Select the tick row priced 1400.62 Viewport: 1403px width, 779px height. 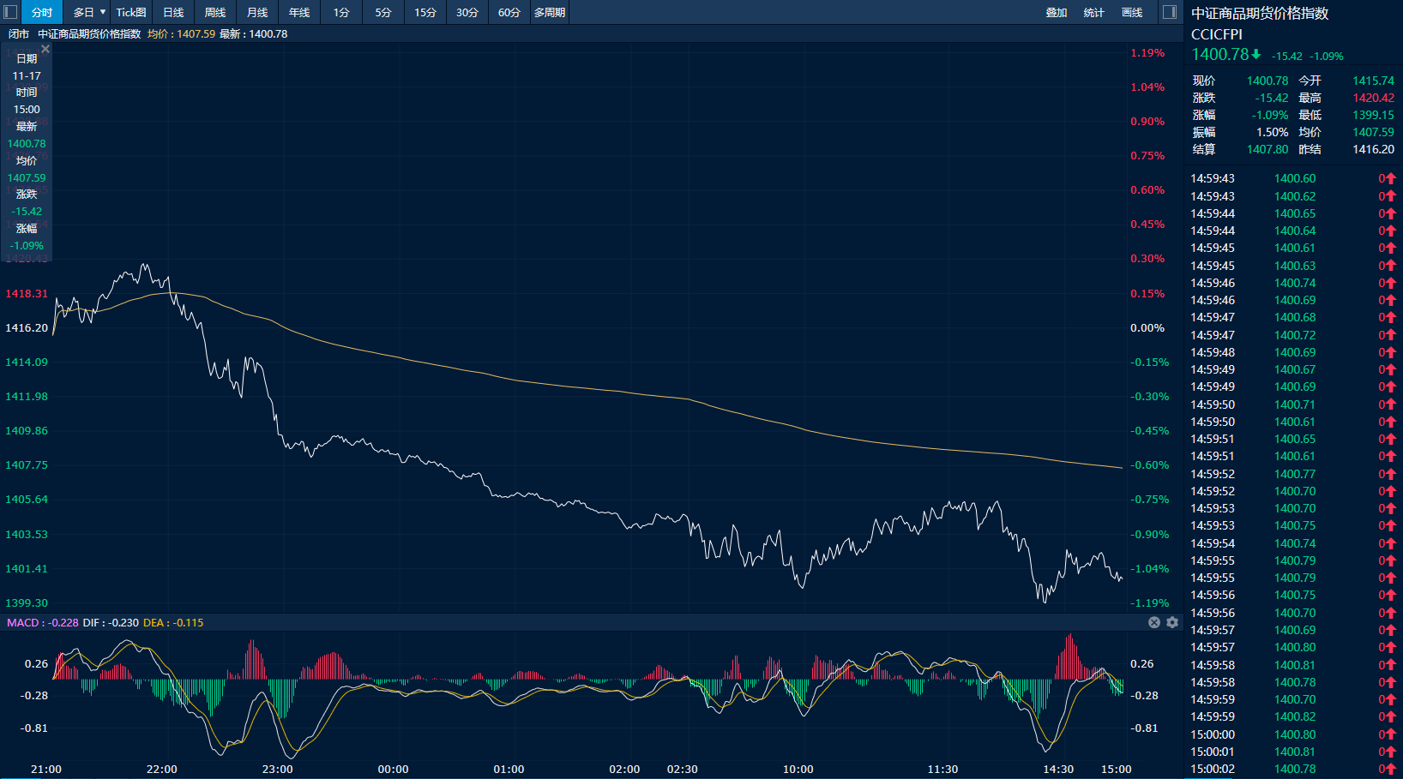[x=1293, y=196]
